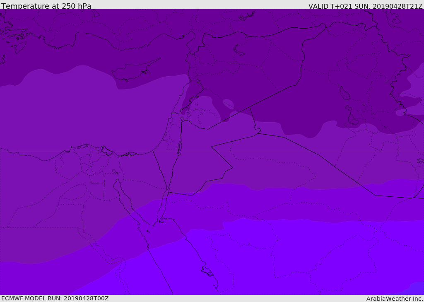Screen dimensions: 424x302
Task: Click the ArabiaWeather Inc. credit text
Action: click(x=395, y=299)
